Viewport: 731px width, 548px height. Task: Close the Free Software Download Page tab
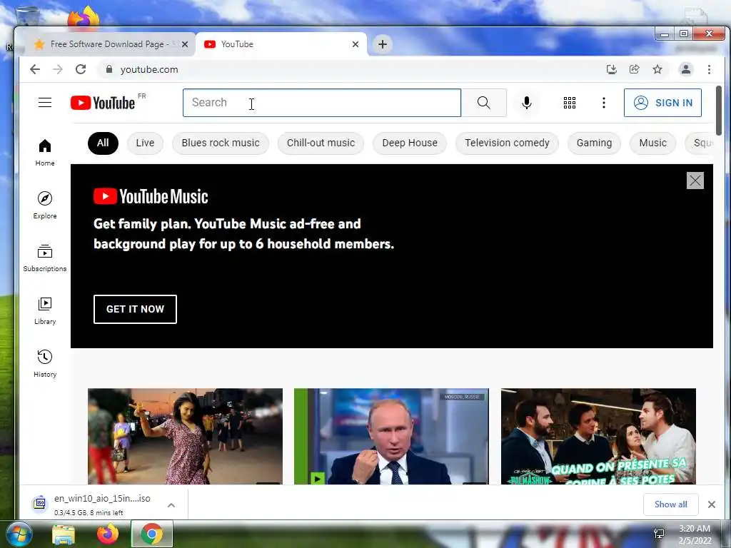click(x=185, y=44)
